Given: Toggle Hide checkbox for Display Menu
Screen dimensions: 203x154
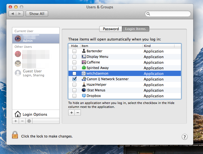Looking at the screenshot, I should tap(74, 57).
